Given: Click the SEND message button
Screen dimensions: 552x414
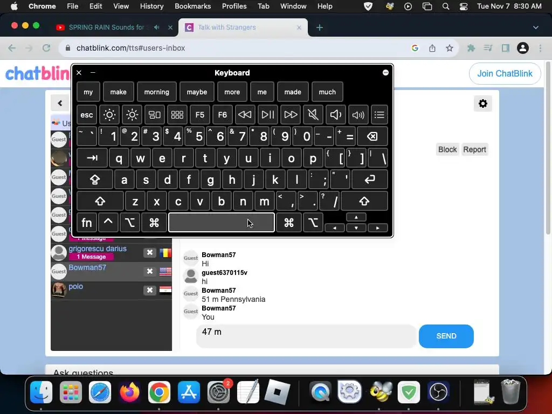Looking at the screenshot, I should [x=446, y=336].
